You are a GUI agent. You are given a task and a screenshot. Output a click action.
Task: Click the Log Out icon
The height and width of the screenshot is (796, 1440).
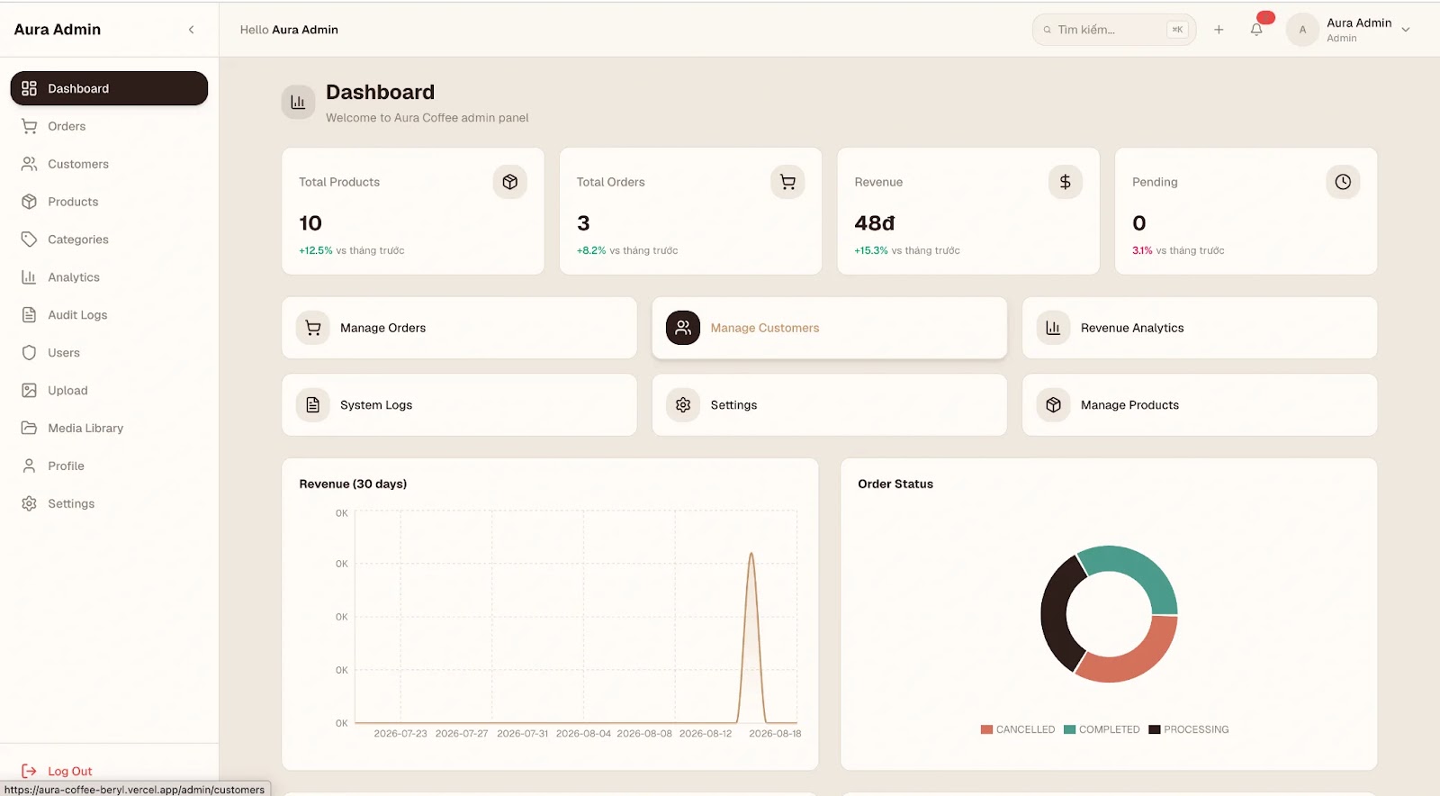[29, 771]
